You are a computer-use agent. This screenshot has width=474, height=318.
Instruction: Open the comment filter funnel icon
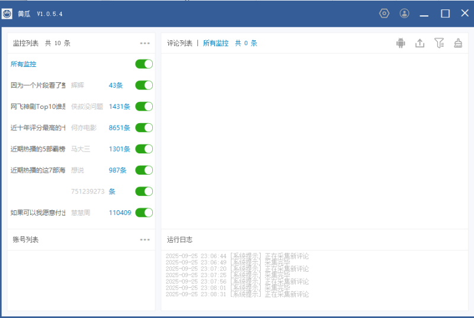tap(439, 43)
